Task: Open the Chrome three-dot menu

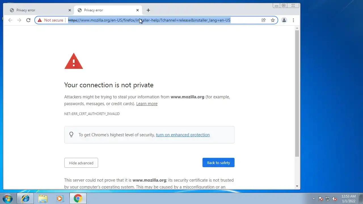Action: (293, 20)
